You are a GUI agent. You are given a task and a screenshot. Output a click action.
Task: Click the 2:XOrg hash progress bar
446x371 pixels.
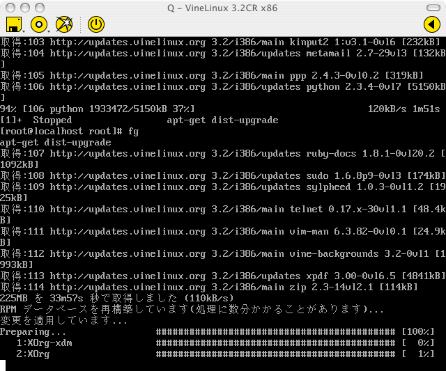click(276, 354)
